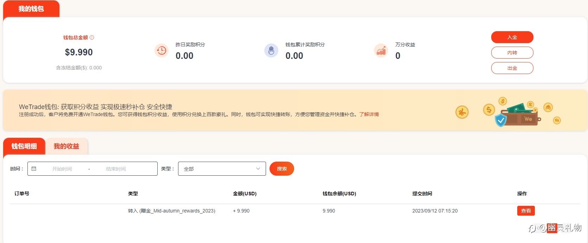Image resolution: width=588 pixels, height=243 pixels.
Task: Click the 昨日奖励积分 value 0.00
Action: [184, 56]
